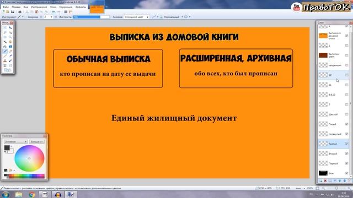This screenshot has height=198, width=353.
Task: Select the Clone Stamp tool
Action: point(5,61)
